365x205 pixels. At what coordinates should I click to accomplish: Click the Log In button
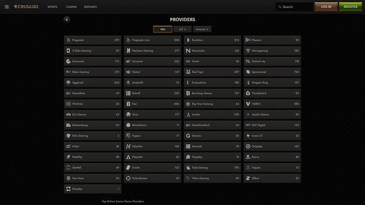(326, 7)
